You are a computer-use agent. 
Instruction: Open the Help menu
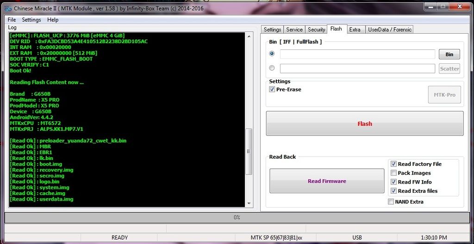53,20
